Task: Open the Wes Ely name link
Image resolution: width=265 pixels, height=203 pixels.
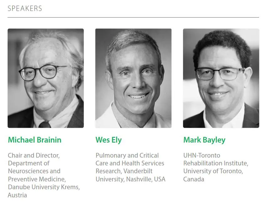Action: [109, 140]
